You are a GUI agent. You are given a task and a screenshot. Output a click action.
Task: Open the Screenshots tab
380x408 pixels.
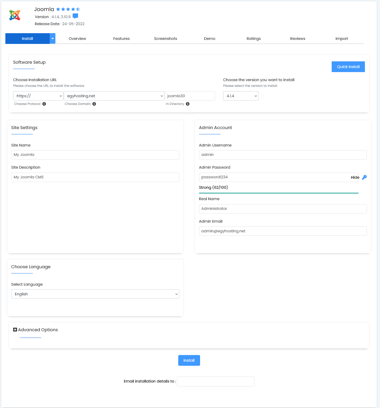point(165,39)
